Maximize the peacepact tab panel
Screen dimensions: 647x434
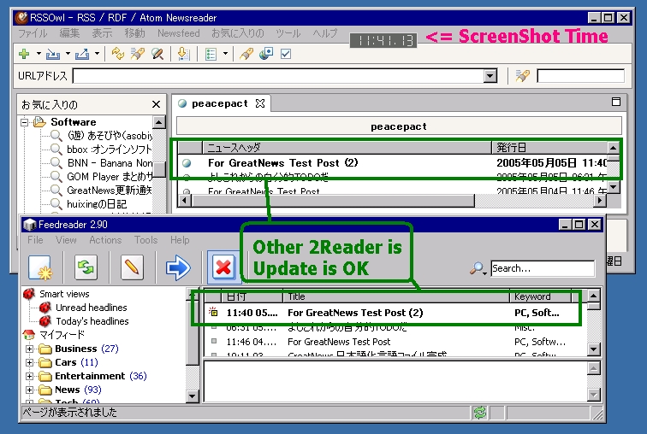coord(615,102)
